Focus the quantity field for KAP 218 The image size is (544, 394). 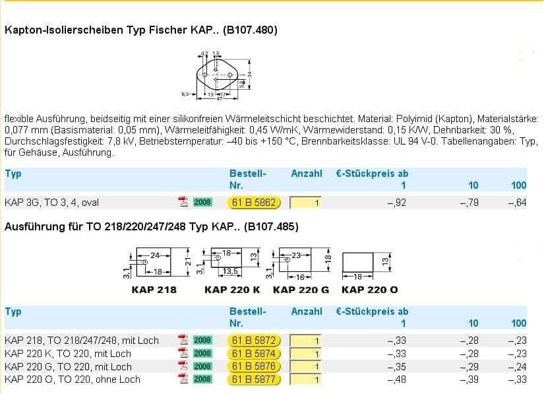pos(306,341)
